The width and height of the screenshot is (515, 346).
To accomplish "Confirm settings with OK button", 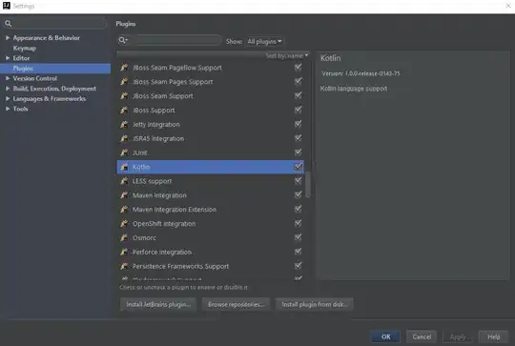I will tap(385, 336).
